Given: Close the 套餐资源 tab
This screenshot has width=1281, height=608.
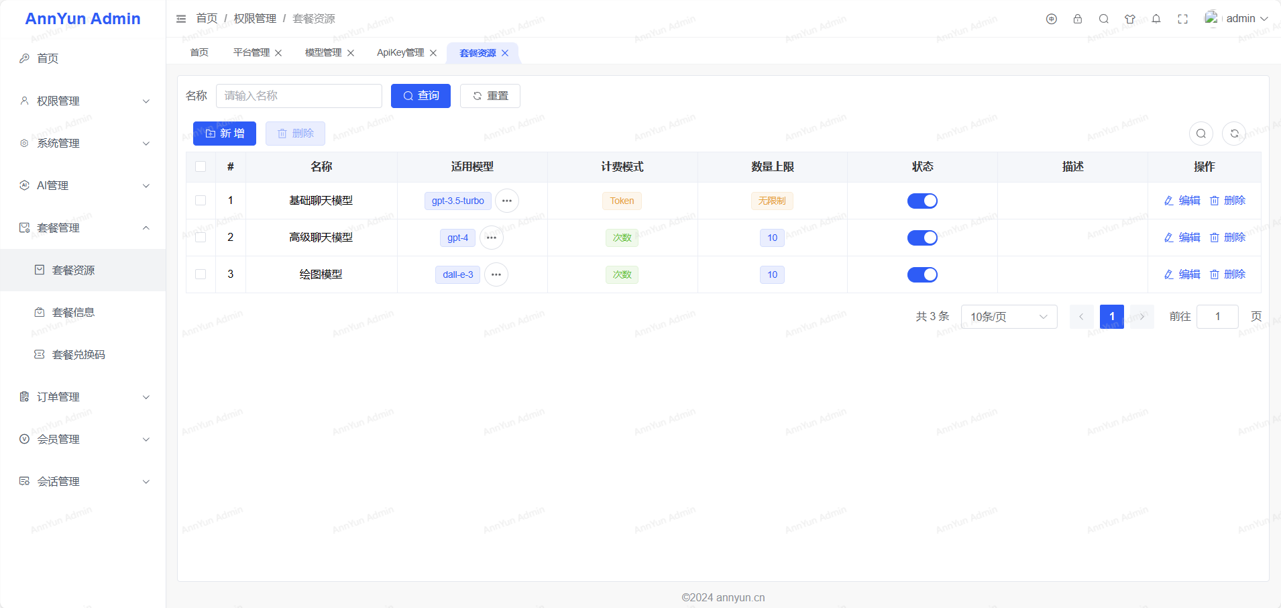Looking at the screenshot, I should [x=505, y=53].
